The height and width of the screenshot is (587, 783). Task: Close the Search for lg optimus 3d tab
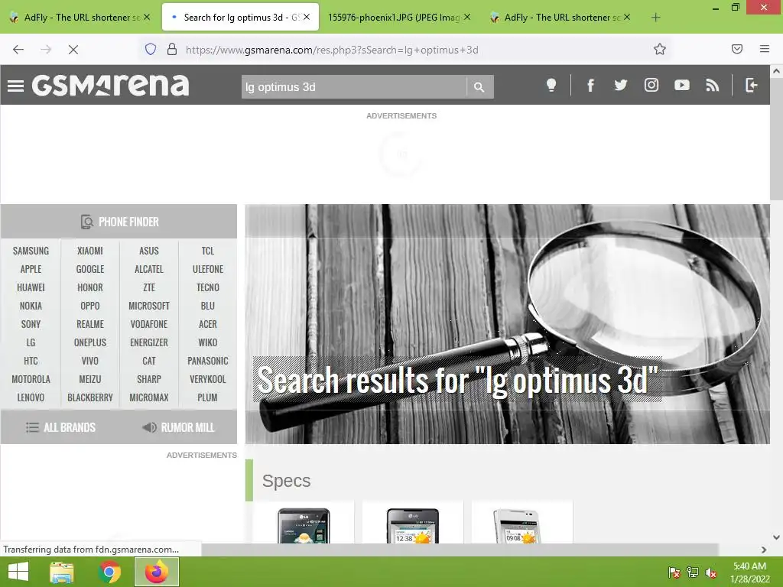pyautogui.click(x=307, y=17)
